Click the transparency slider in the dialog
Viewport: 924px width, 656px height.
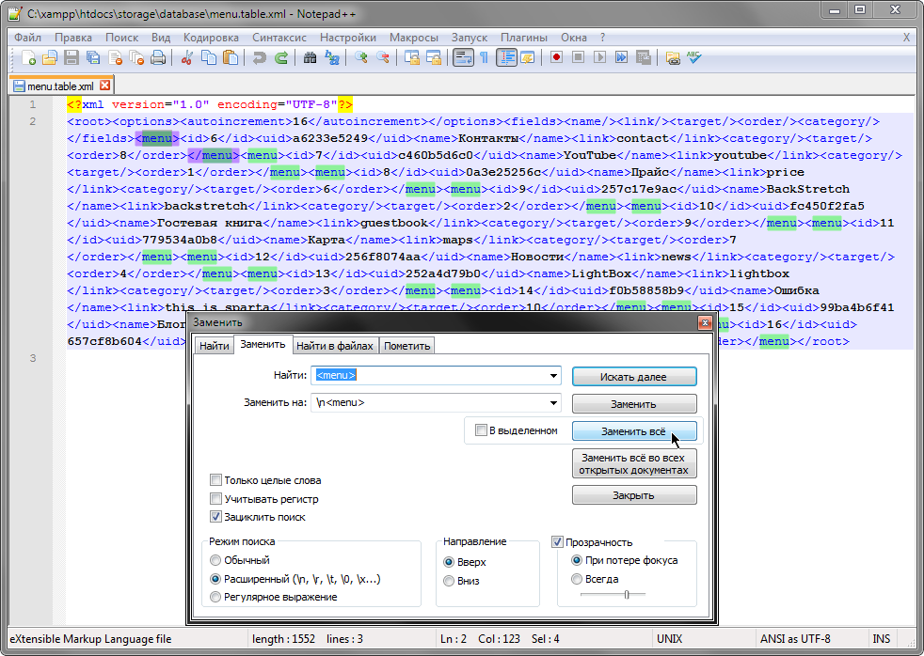[626, 595]
